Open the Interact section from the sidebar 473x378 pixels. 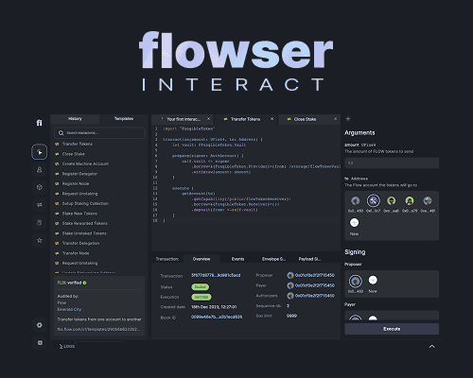pyautogui.click(x=39, y=152)
